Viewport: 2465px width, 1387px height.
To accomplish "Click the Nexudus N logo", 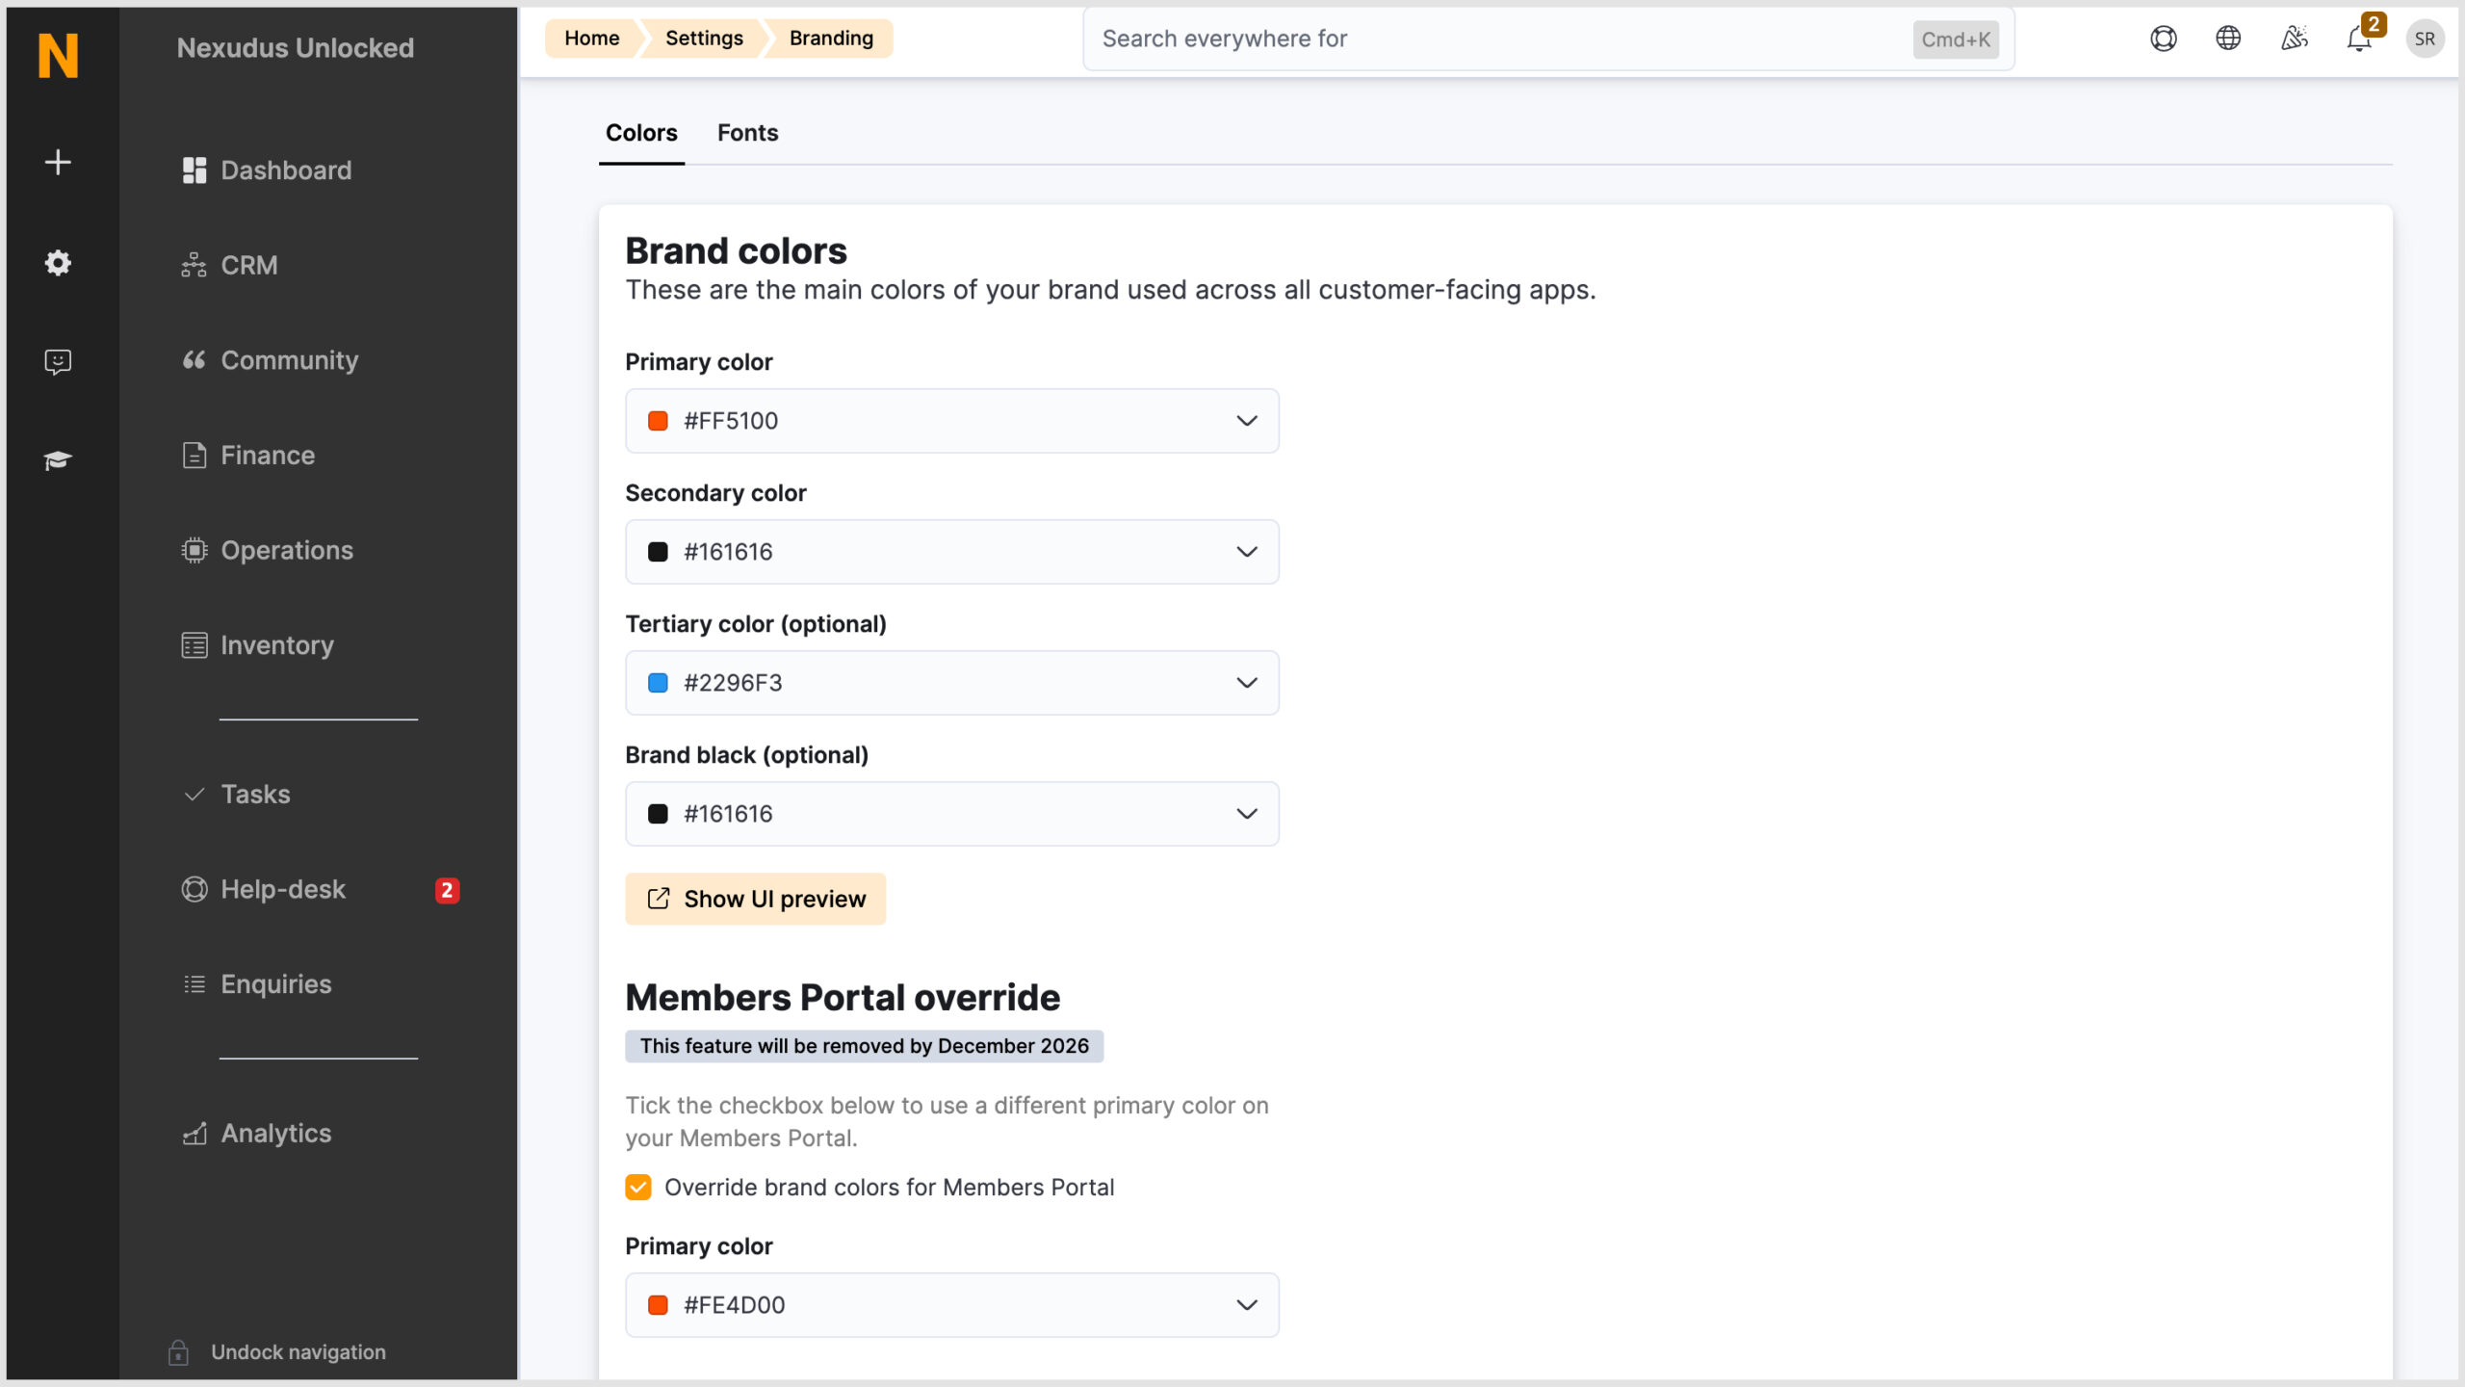I will 58,55.
